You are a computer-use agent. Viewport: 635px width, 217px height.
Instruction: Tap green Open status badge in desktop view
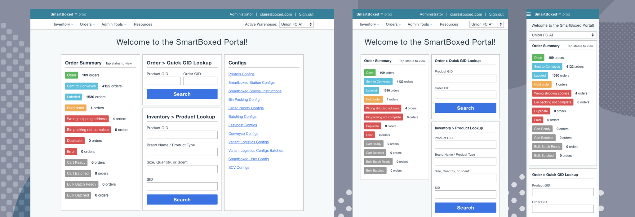71,75
